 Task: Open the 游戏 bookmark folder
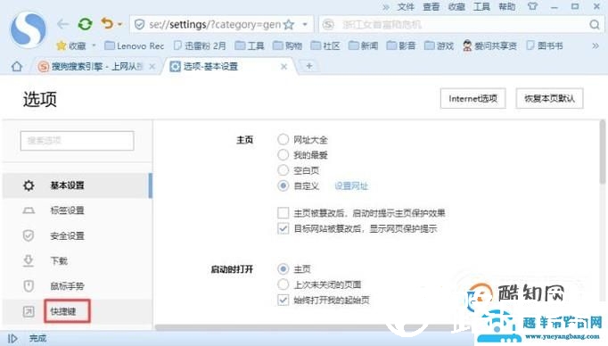pos(439,45)
